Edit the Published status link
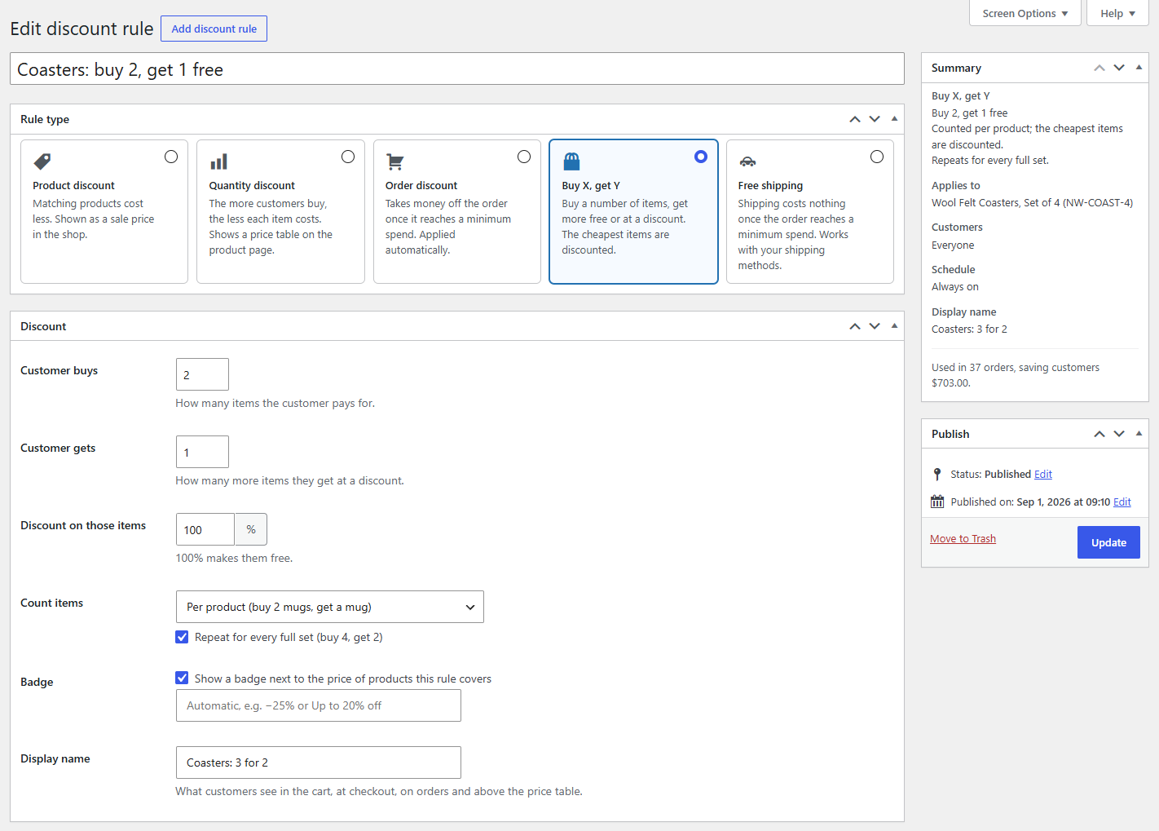Screen dimensions: 1159x831 [1043, 474]
